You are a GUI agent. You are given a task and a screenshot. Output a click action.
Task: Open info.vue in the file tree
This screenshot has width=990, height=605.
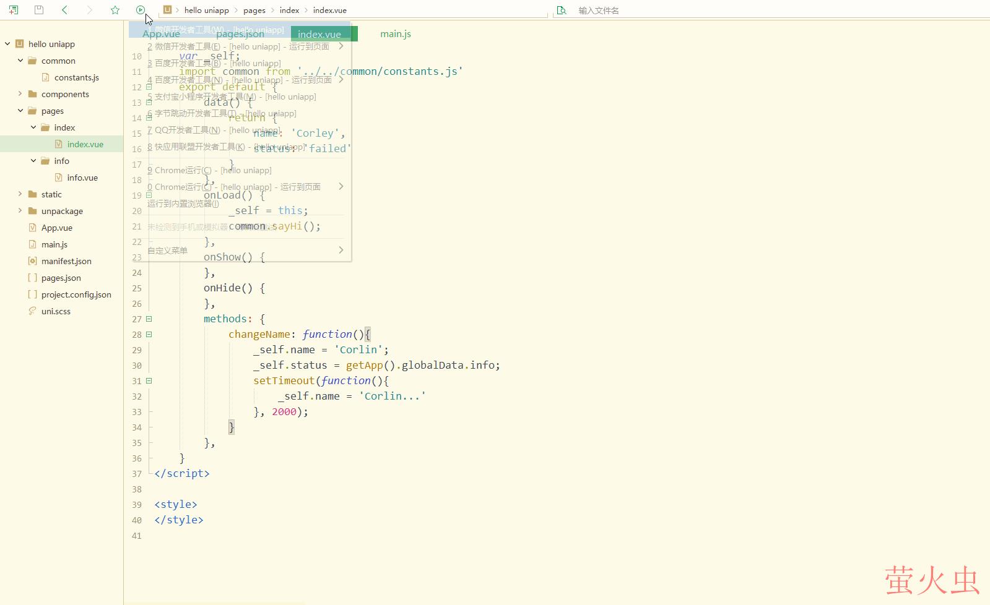click(x=82, y=178)
